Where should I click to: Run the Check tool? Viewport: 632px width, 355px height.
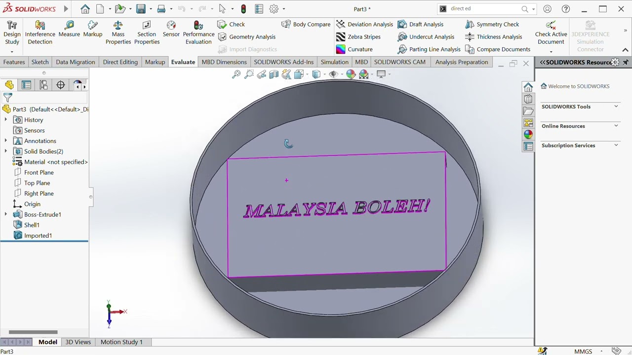232,24
